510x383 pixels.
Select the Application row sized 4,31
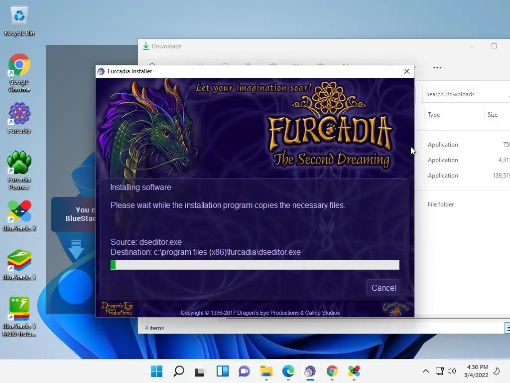click(x=462, y=160)
